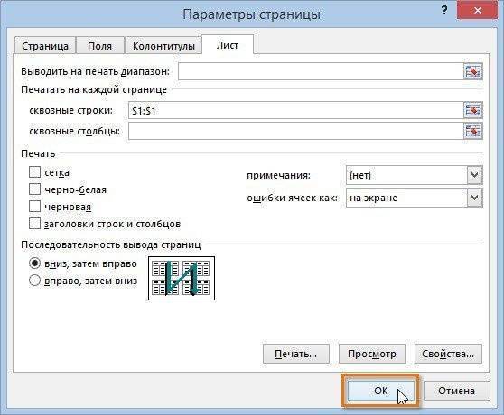Switch to the Поля tab

(x=99, y=46)
